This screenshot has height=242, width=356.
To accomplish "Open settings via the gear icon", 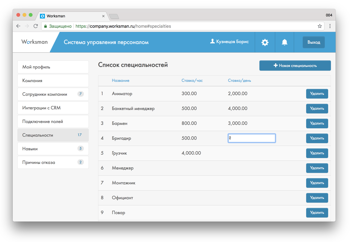I will [265, 42].
